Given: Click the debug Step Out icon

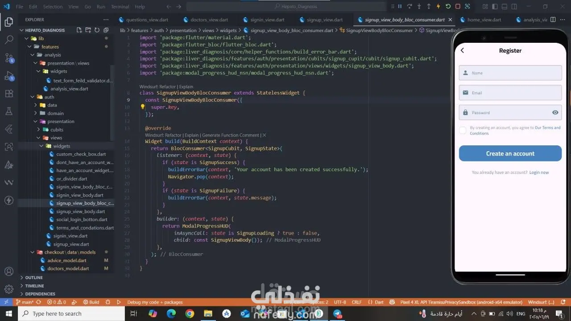Looking at the screenshot, I should click(x=429, y=6).
